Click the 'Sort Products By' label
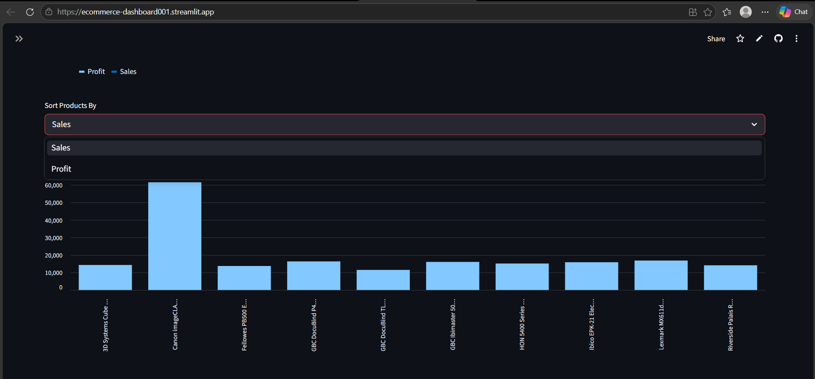815x379 pixels. tap(71, 105)
